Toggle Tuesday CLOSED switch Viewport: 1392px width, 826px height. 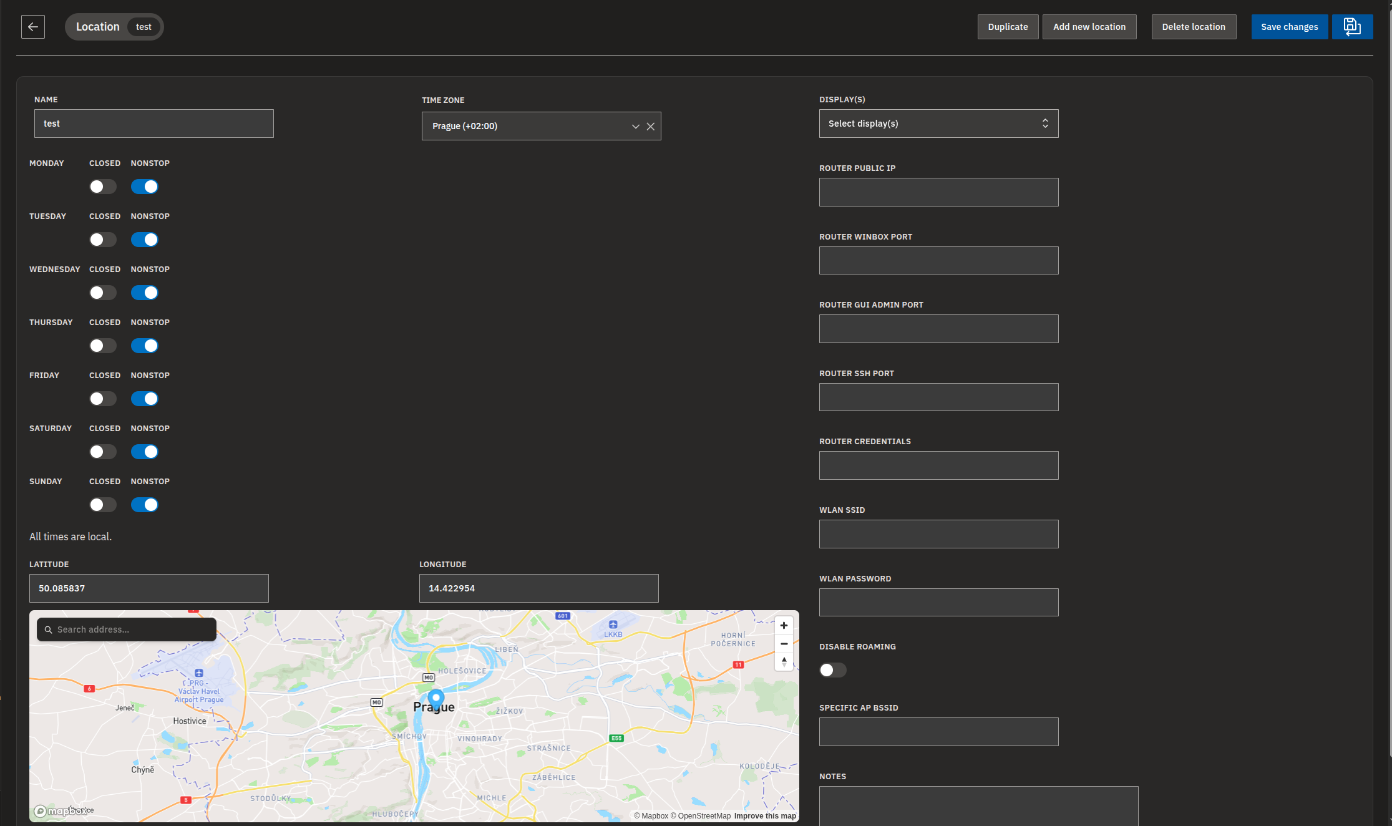pyautogui.click(x=103, y=240)
